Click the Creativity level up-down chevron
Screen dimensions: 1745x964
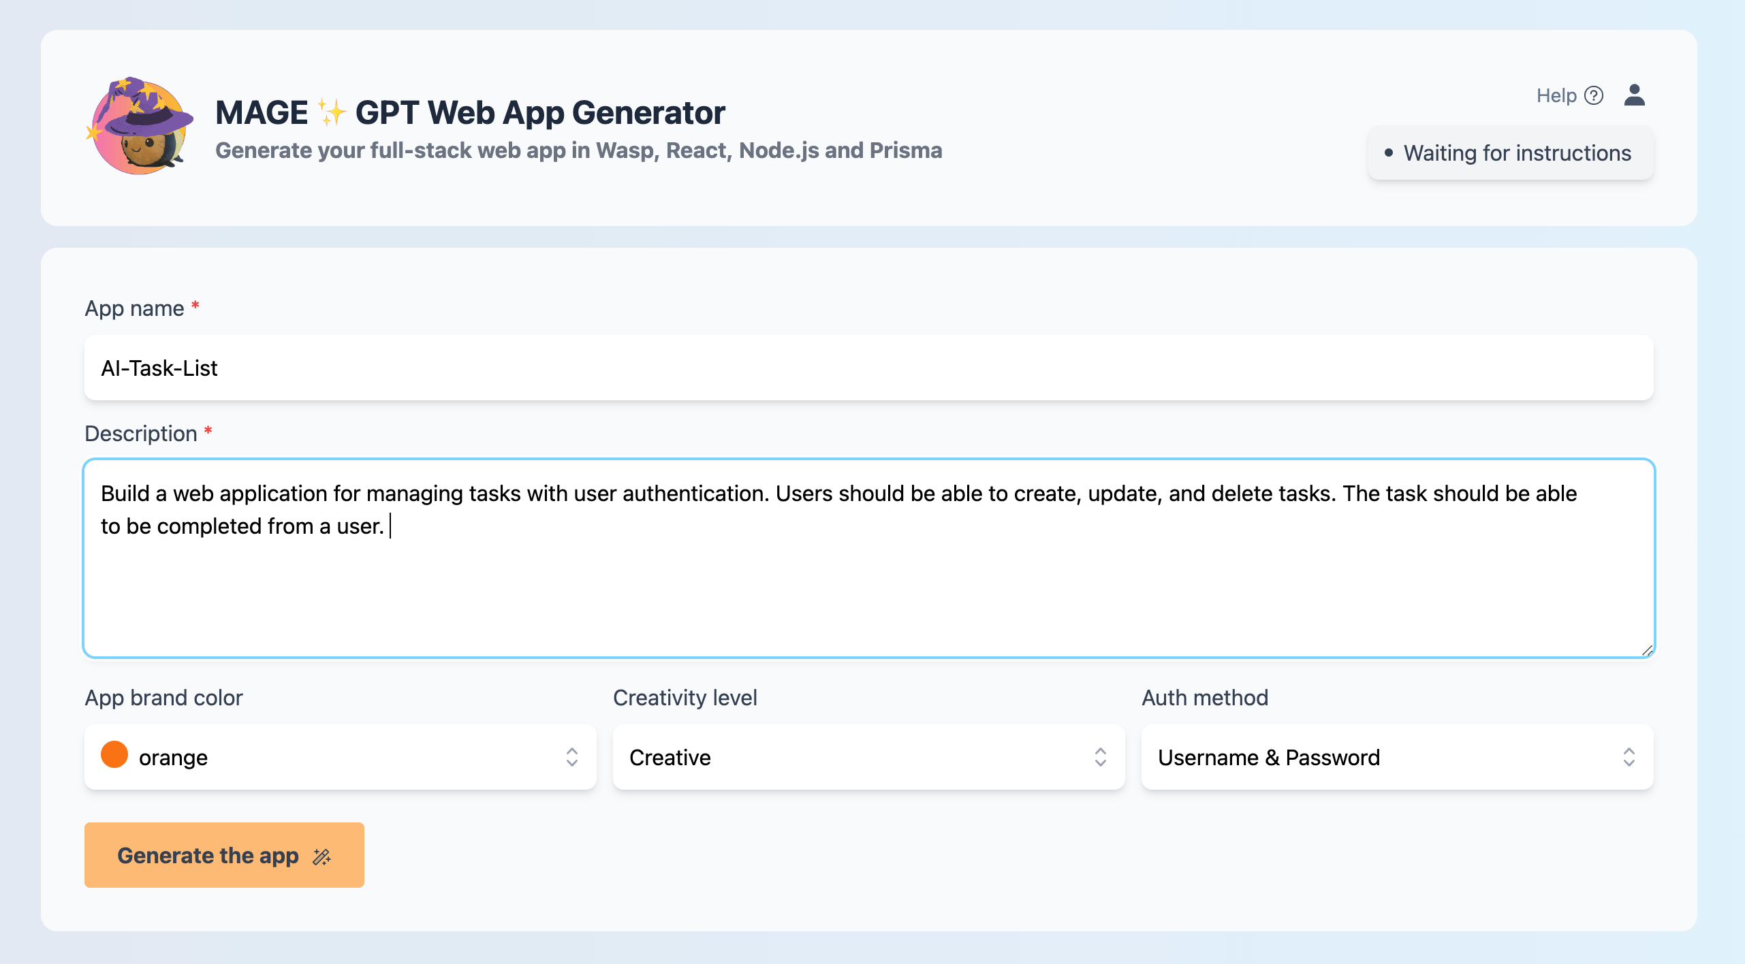pyautogui.click(x=1100, y=757)
